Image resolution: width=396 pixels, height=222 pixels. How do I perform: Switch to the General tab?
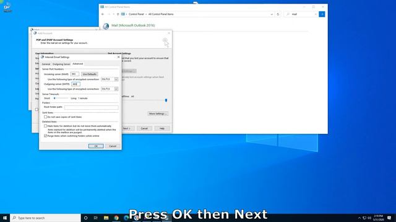(x=46, y=64)
